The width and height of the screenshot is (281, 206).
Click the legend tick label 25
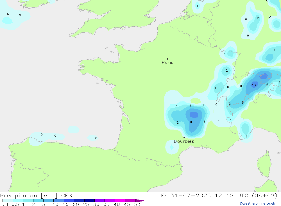[86, 204]
